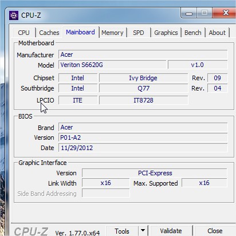Click the BIOS Date 11/29/2012
Viewport: 236px width, 236px height.
coord(143,148)
